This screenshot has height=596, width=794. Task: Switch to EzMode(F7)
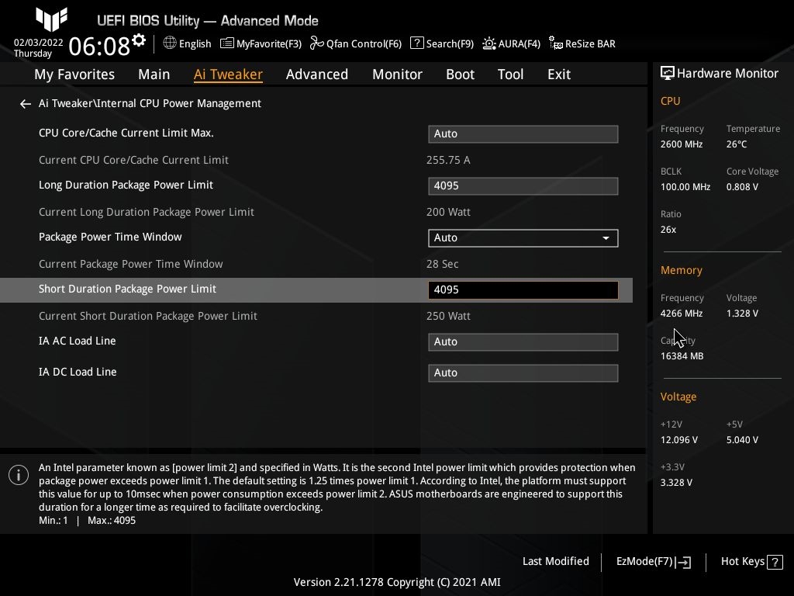point(654,562)
